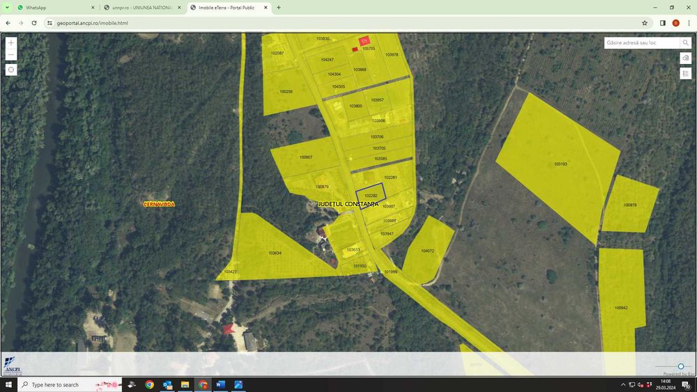Go forward in browser history
697x392 pixels.
pos(21,23)
